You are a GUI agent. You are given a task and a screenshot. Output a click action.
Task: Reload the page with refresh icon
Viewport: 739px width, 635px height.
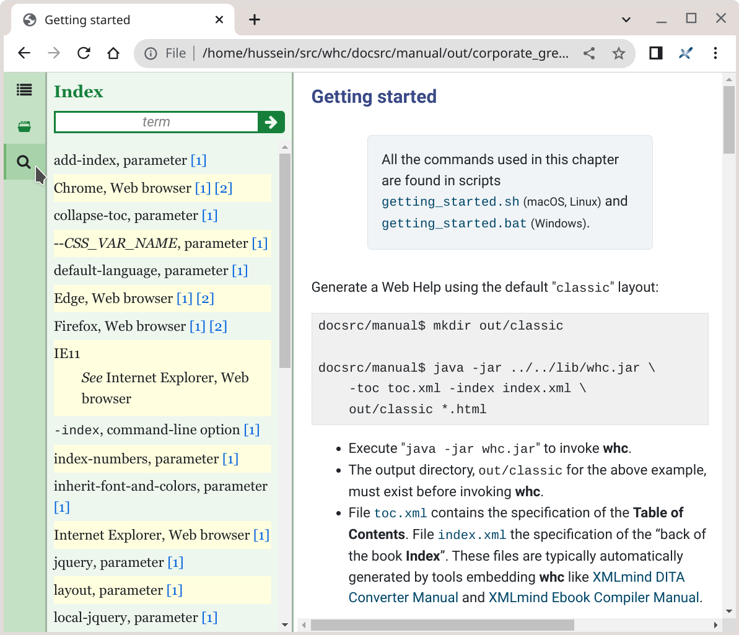point(84,53)
